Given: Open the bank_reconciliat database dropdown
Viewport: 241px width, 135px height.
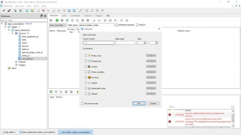Looking at the screenshot, I should 58,25.
